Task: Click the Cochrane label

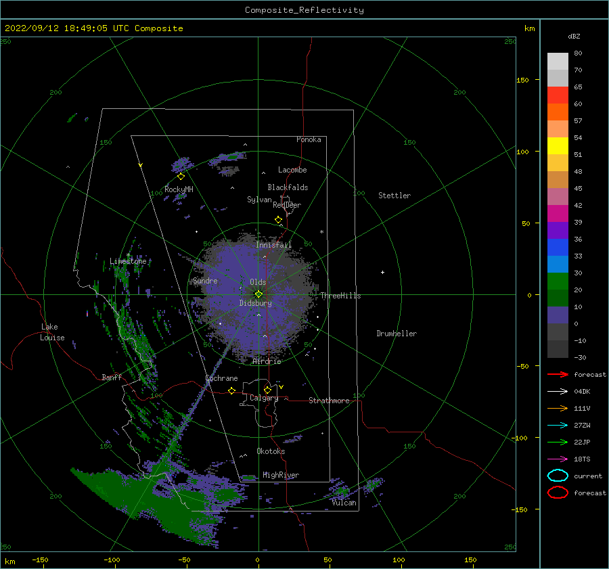Action: click(221, 378)
